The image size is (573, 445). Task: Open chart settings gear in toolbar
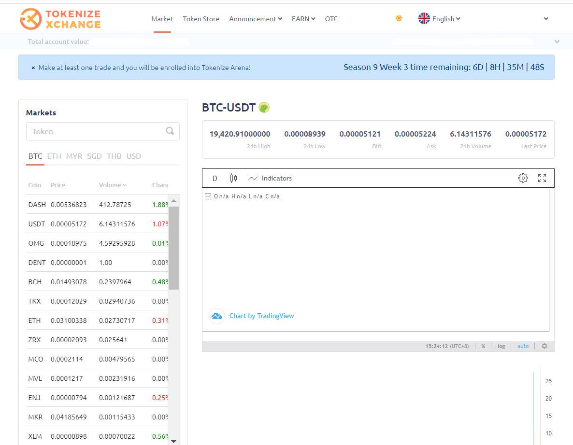523,178
